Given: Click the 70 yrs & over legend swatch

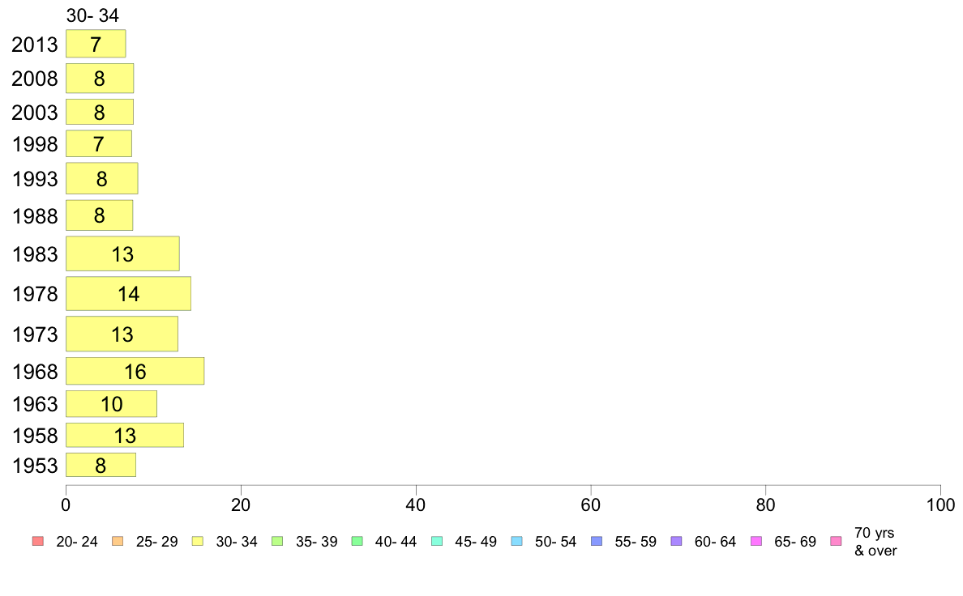Looking at the screenshot, I should tap(837, 541).
